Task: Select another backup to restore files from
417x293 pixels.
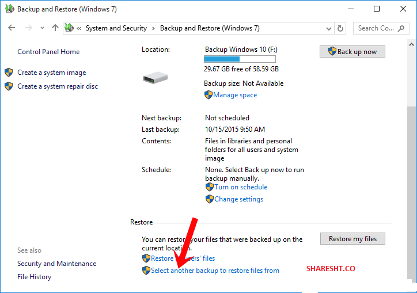Action: click(x=215, y=271)
